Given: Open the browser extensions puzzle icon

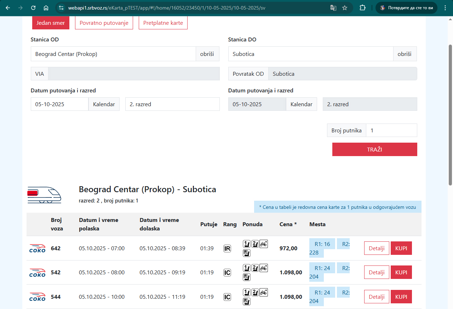Looking at the screenshot, I should [x=362, y=8].
